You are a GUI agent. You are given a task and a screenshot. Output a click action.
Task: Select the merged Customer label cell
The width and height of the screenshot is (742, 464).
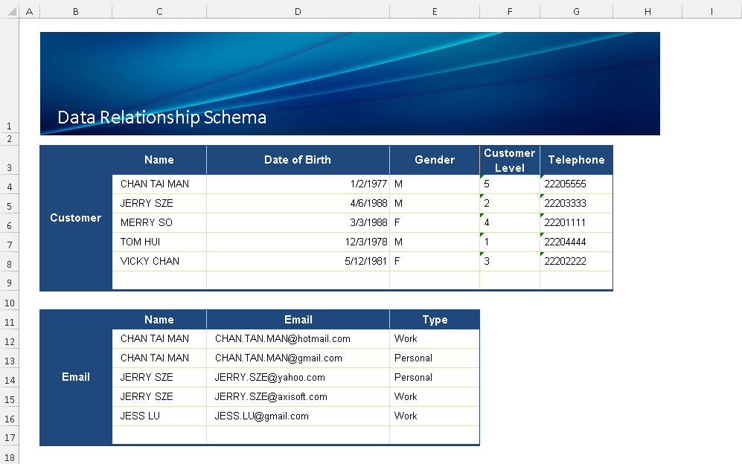76,218
